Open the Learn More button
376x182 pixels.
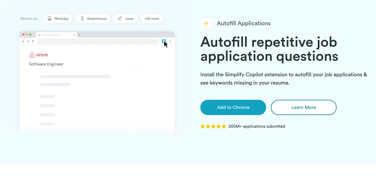(304, 107)
